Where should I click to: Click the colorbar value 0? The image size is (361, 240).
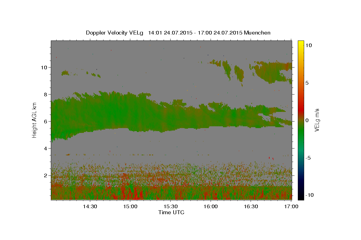pyautogui.click(x=307, y=120)
